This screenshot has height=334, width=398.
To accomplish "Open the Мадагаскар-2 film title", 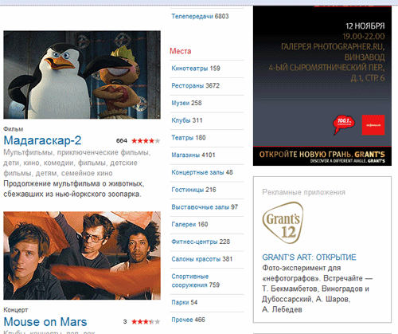I will pyautogui.click(x=42, y=140).
